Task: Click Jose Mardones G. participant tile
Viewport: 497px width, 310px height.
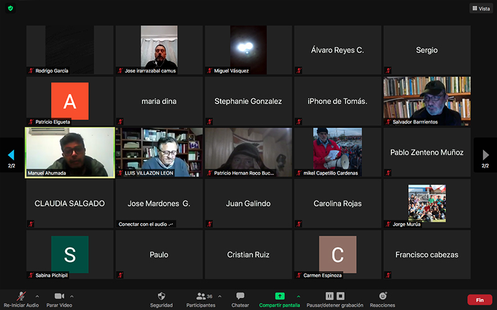Action: (158, 203)
